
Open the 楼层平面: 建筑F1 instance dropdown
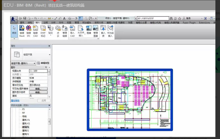coord(35,63)
